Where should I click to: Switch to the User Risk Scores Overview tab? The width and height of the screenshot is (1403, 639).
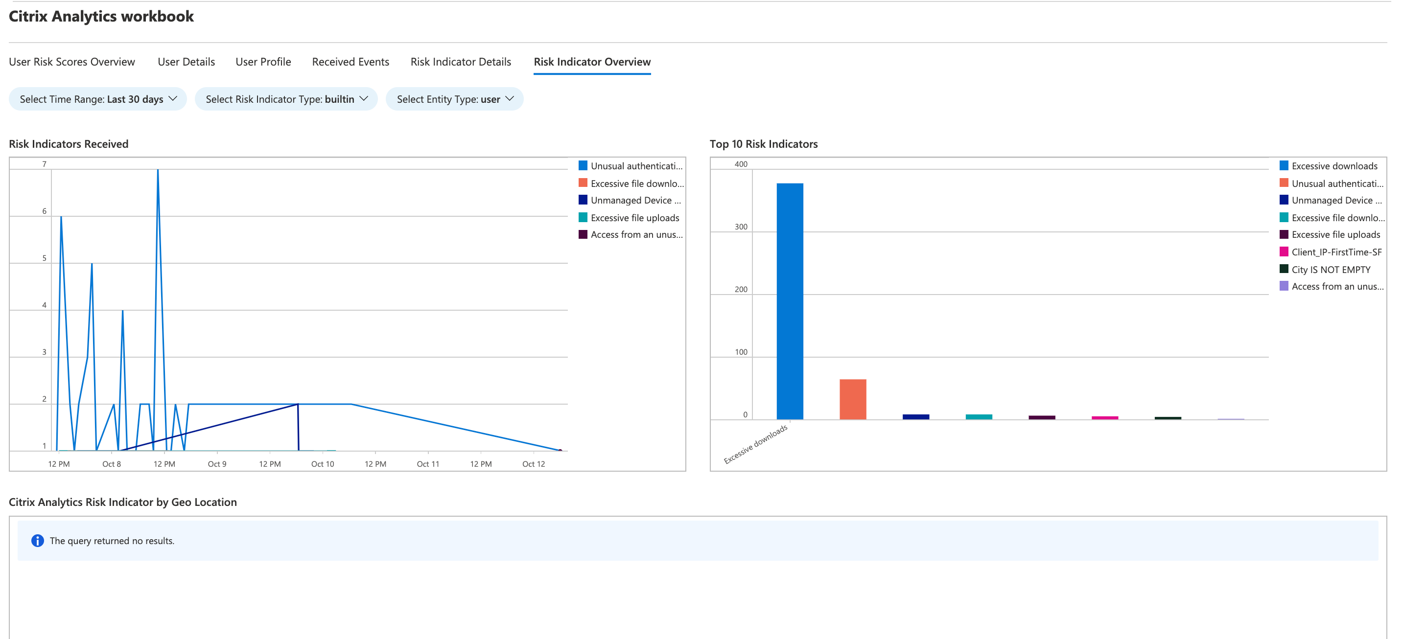pos(72,62)
